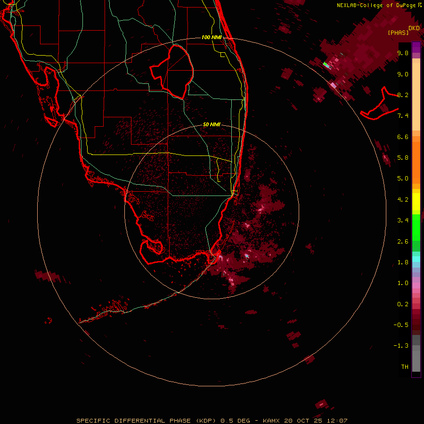Click the NEXLAB-College of DuPage credit text
The height and width of the screenshot is (424, 424).
376,5
